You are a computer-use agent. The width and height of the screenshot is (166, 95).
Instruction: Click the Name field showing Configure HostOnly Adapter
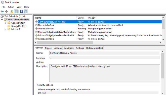point(105,53)
